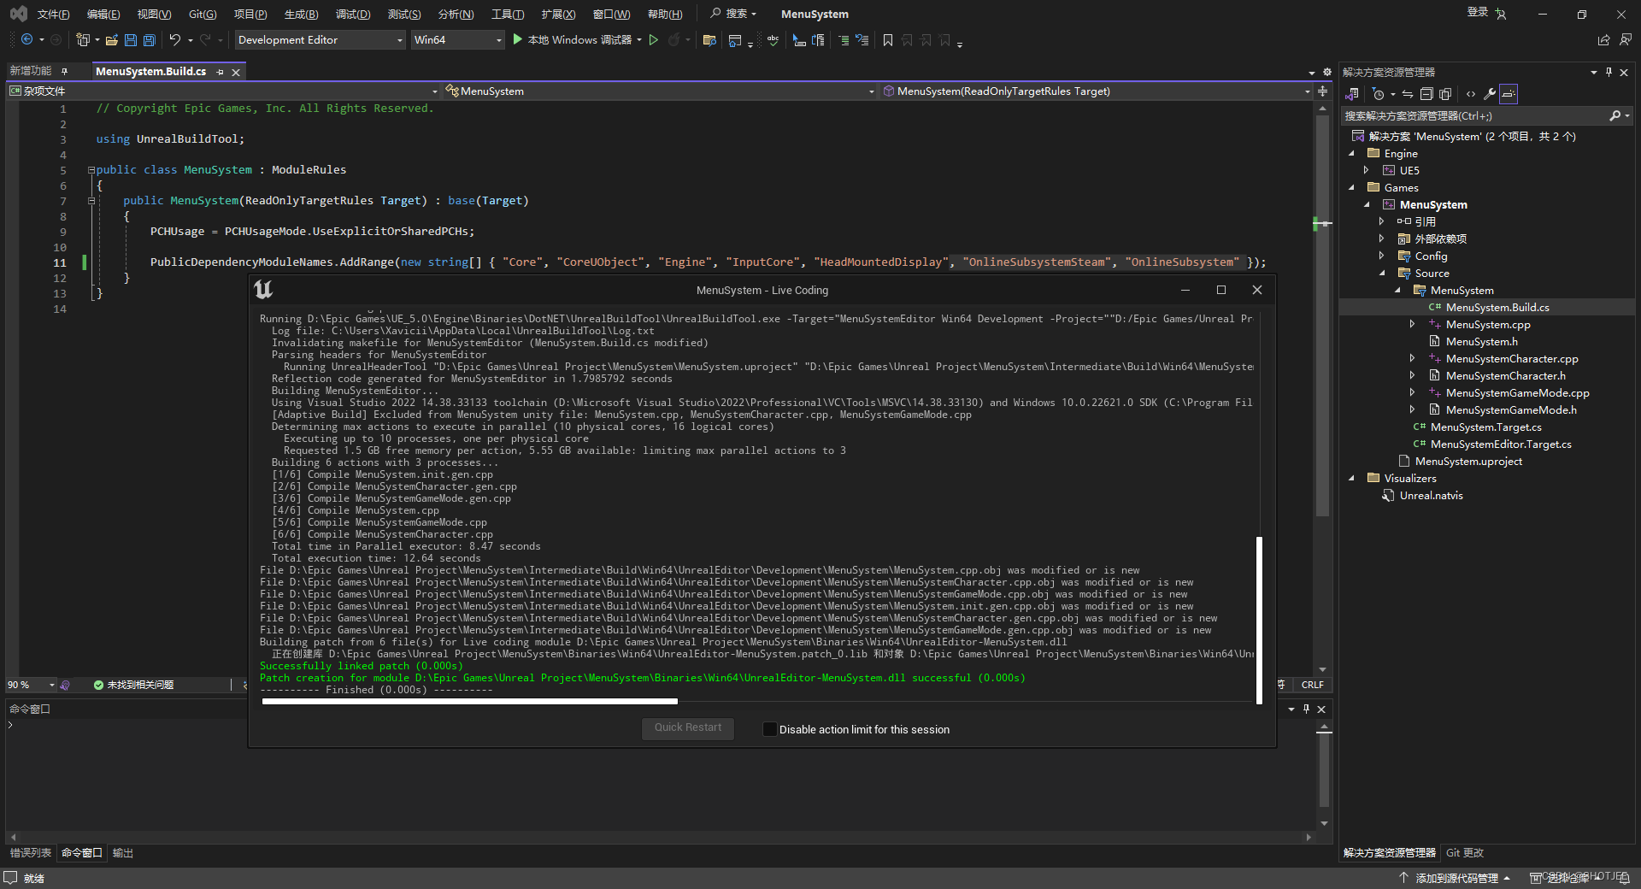1641x889 pixels.
Task: Collapse the class MenuSystem code block
Action: click(x=91, y=170)
